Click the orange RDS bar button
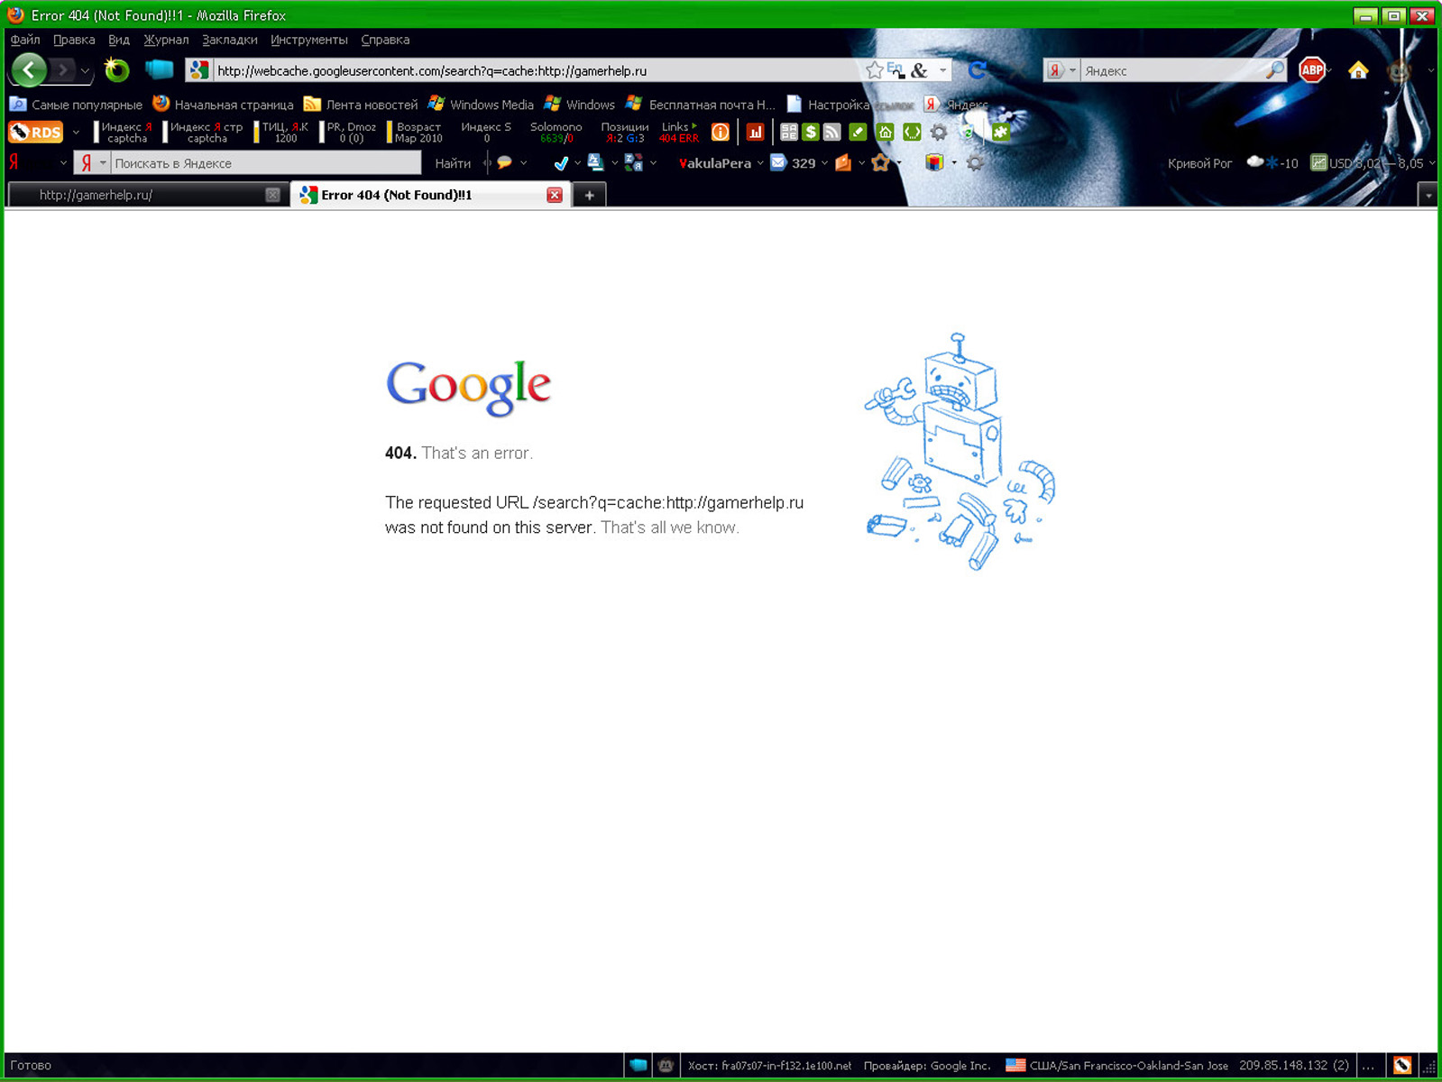 tap(36, 133)
